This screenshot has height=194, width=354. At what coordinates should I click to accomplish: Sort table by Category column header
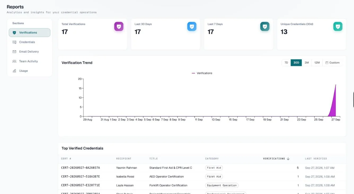pos(212,159)
